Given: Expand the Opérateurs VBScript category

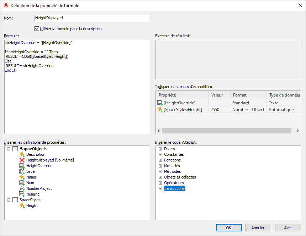Looking at the screenshot, I should tap(160, 183).
